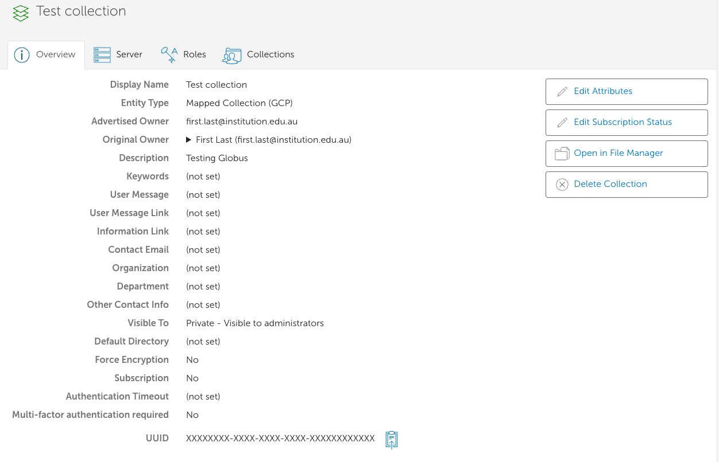The width and height of the screenshot is (719, 462).
Task: Click the pencil icon beside Edit Subscription Status
Action: (x=562, y=123)
